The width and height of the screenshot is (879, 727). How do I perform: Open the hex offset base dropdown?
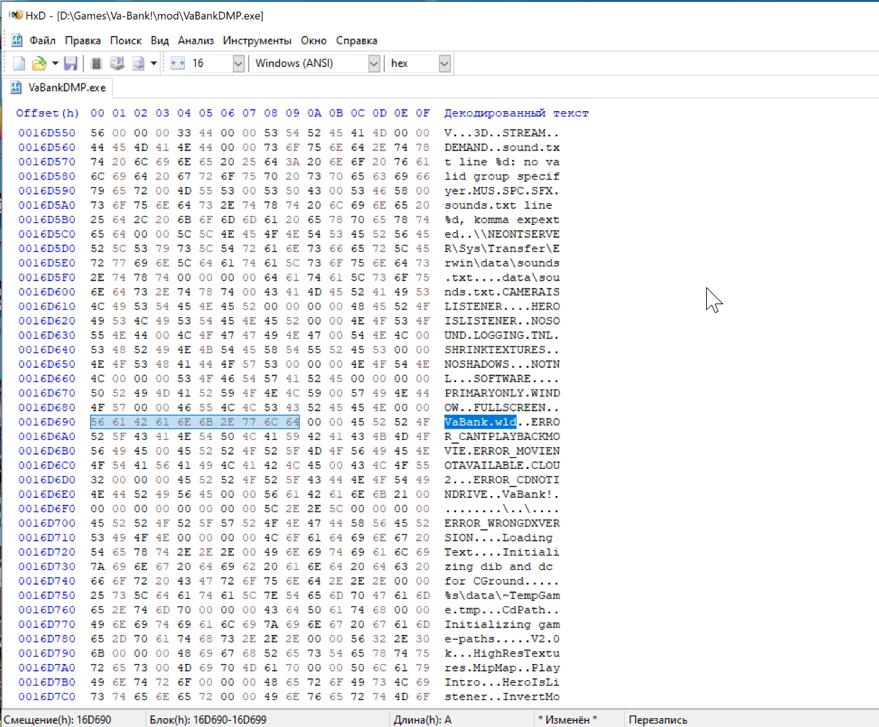click(x=444, y=64)
